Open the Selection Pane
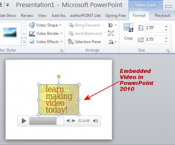The width and height of the screenshot is (175, 145). [x=84, y=42]
